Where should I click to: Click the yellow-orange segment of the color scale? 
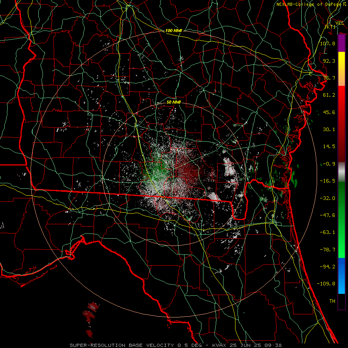[x=341, y=69]
